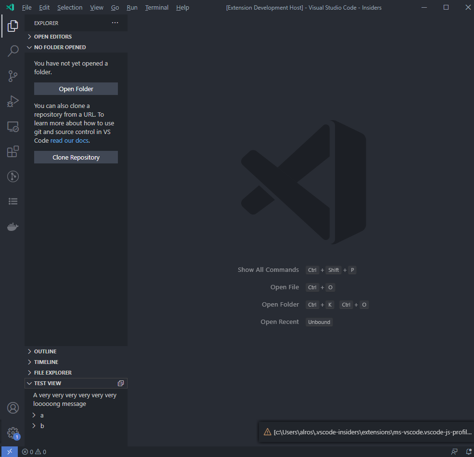This screenshot has width=474, height=457.
Task: Open the remote connection indicator in status bar
Action: (10, 452)
